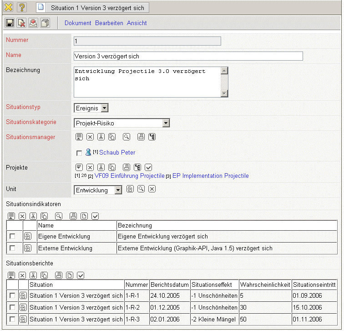Click the checkmark icon in Situationsberichte toolbar

click(81, 275)
